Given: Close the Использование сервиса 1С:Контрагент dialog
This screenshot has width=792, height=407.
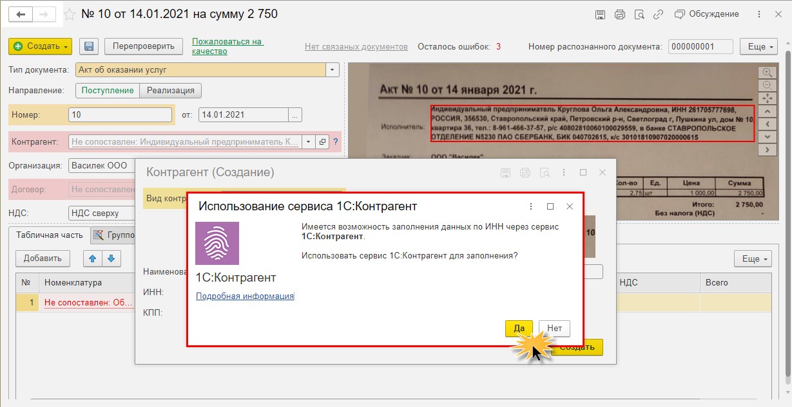Looking at the screenshot, I should tap(570, 206).
